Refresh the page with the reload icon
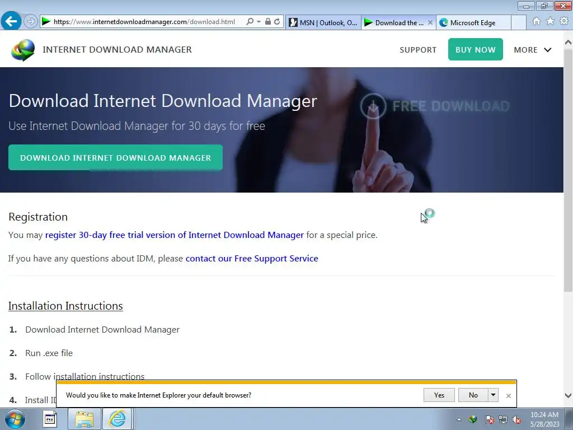Image resolution: width=573 pixels, height=430 pixels. 277,22
